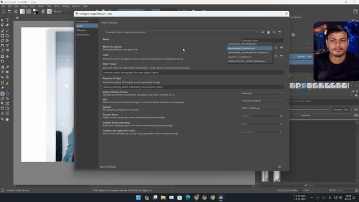Choose the cartoonStyle checkpoint in list
The height and width of the screenshot is (202, 359).
[x=250, y=44]
